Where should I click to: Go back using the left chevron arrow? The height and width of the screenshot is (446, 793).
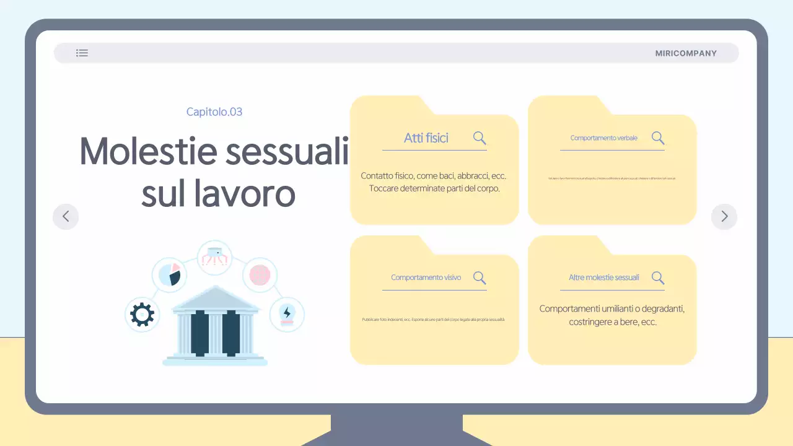click(66, 216)
